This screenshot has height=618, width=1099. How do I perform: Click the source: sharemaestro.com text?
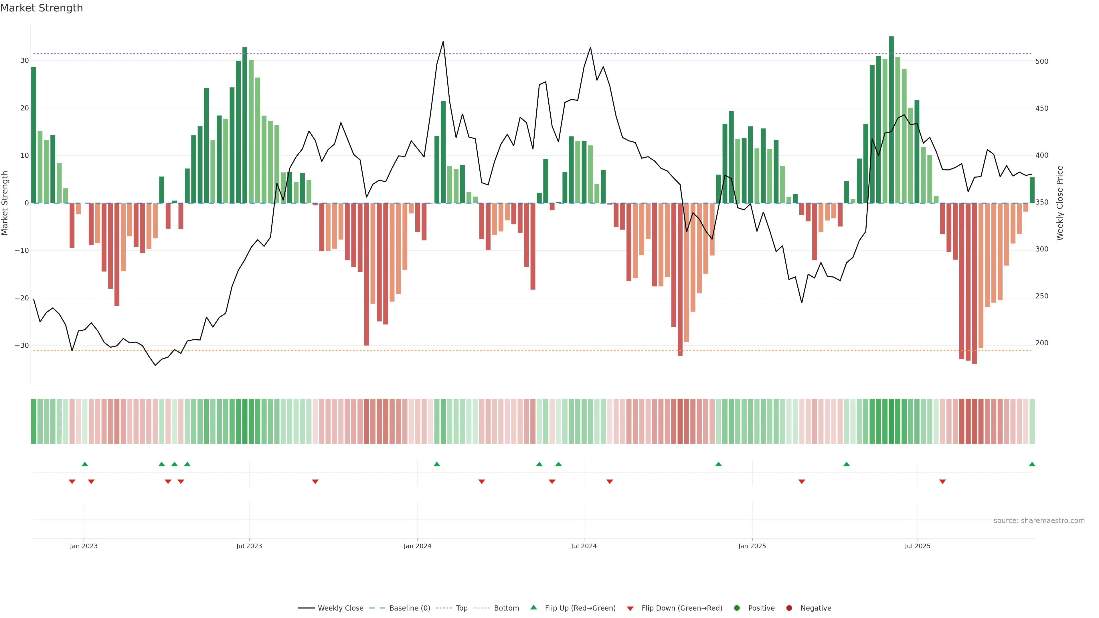coord(1039,521)
